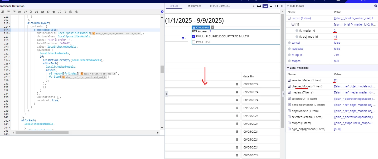Click the star icon in editor toolbar

pos(54,12)
